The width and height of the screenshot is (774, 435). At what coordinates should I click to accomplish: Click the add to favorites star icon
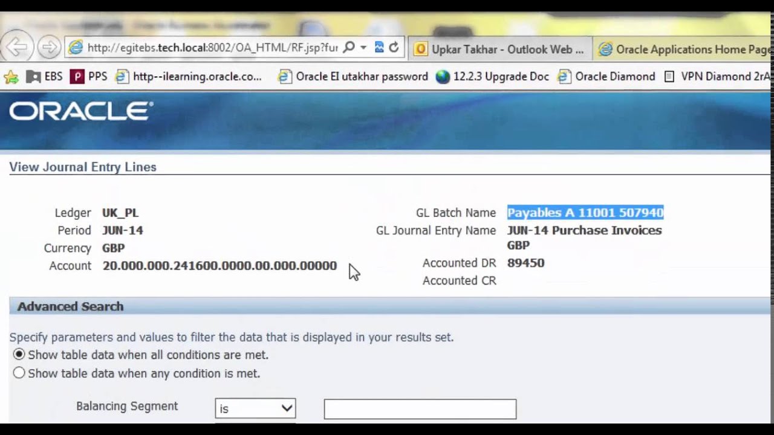coord(11,77)
